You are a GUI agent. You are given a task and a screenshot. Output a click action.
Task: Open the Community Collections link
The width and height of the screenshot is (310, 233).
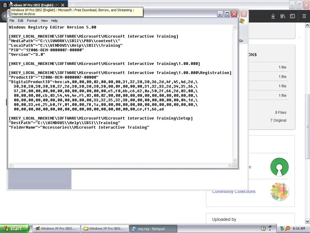(x=234, y=192)
